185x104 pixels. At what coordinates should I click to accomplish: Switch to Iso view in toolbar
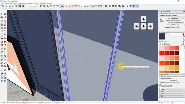click(x=41, y=6)
